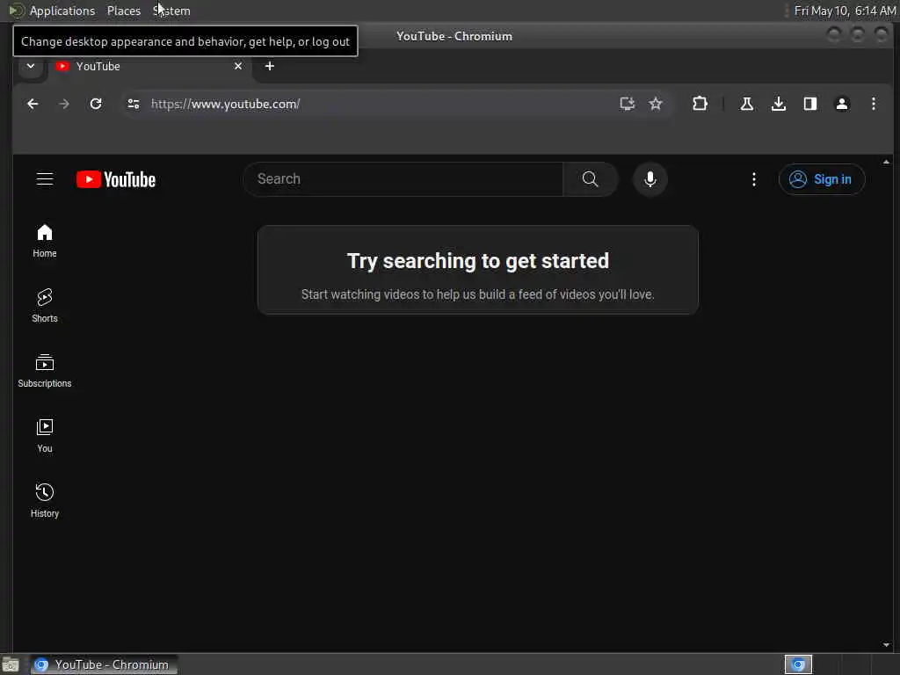View site information icon in address bar
Image resolution: width=900 pixels, height=675 pixels.
tap(134, 104)
